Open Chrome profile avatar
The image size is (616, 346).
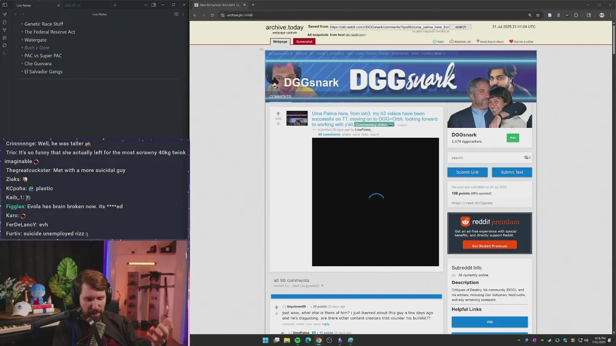602,15
